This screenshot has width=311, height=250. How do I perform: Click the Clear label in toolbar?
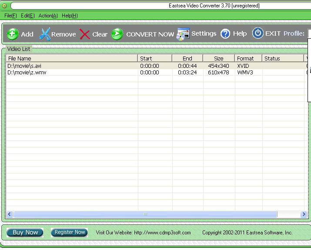pyautogui.click(x=100, y=34)
